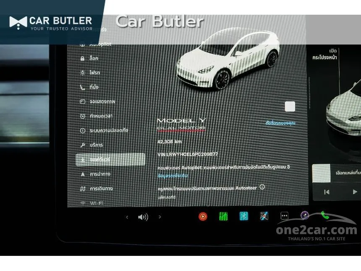Skip to previous track in media player
Viewport: 361px width, 271px height.
click(x=327, y=192)
